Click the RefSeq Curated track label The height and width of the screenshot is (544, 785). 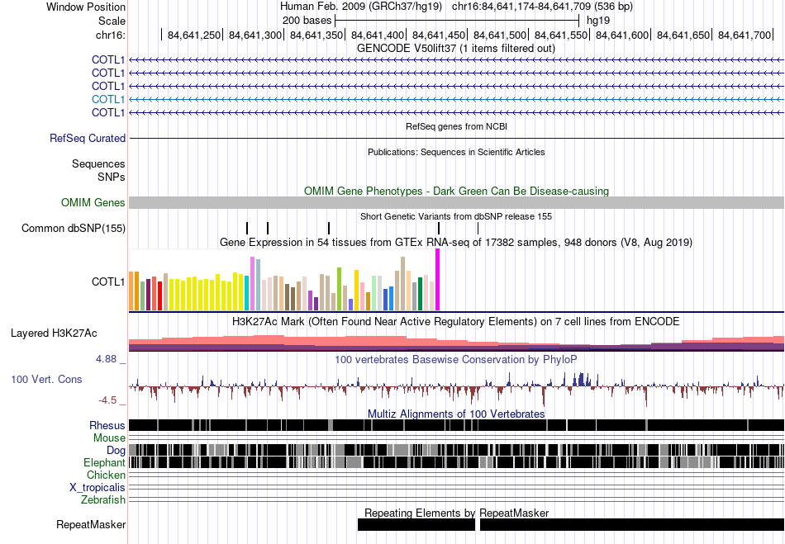(x=88, y=139)
